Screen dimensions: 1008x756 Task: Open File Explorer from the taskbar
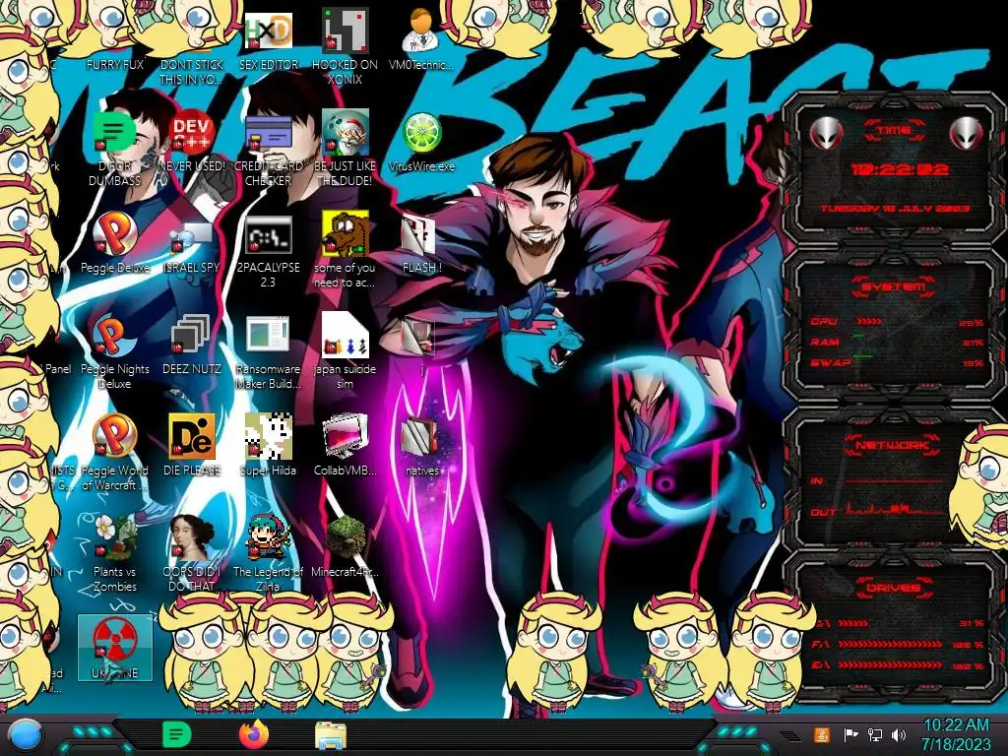click(331, 735)
